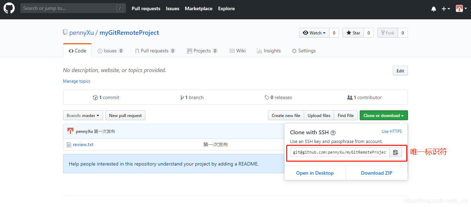Click Upload files button
The image size is (471, 207).
tap(319, 115)
